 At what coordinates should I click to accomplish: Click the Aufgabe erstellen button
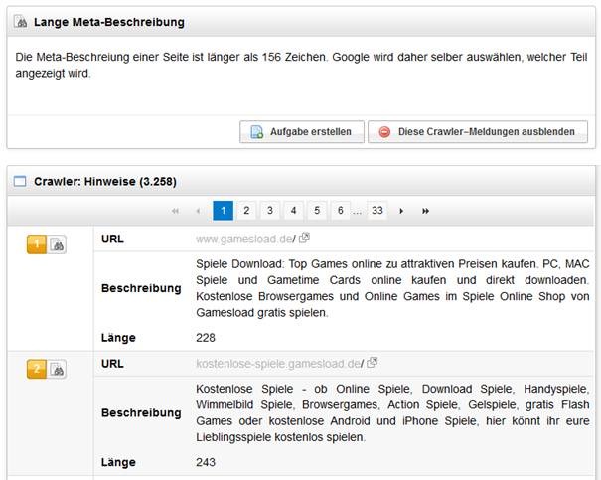(x=302, y=131)
